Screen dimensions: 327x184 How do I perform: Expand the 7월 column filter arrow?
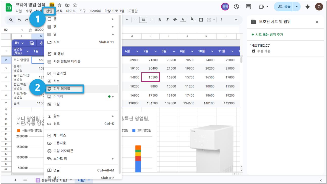(x=155, y=51)
